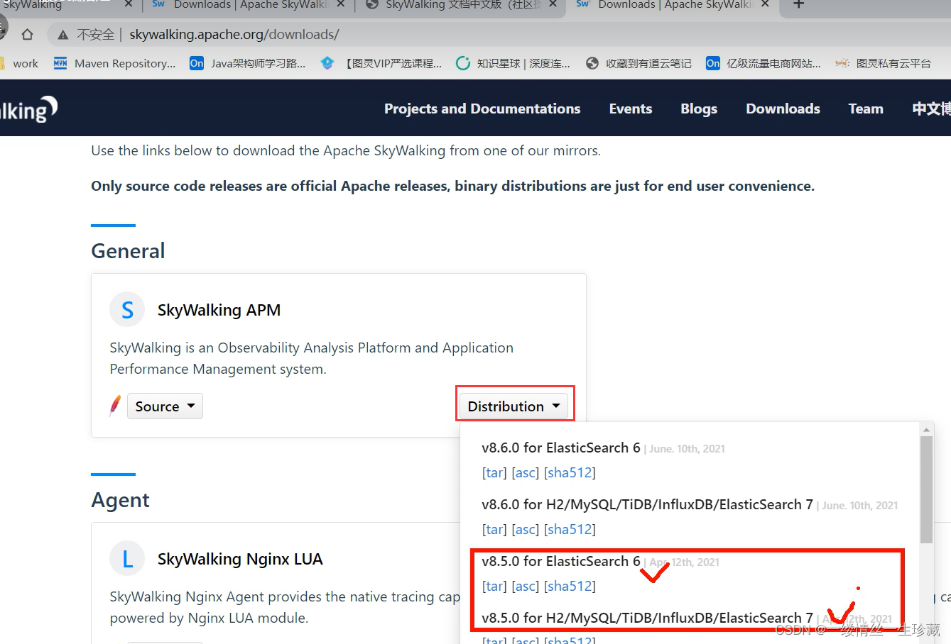Open the Blogs page

699,109
